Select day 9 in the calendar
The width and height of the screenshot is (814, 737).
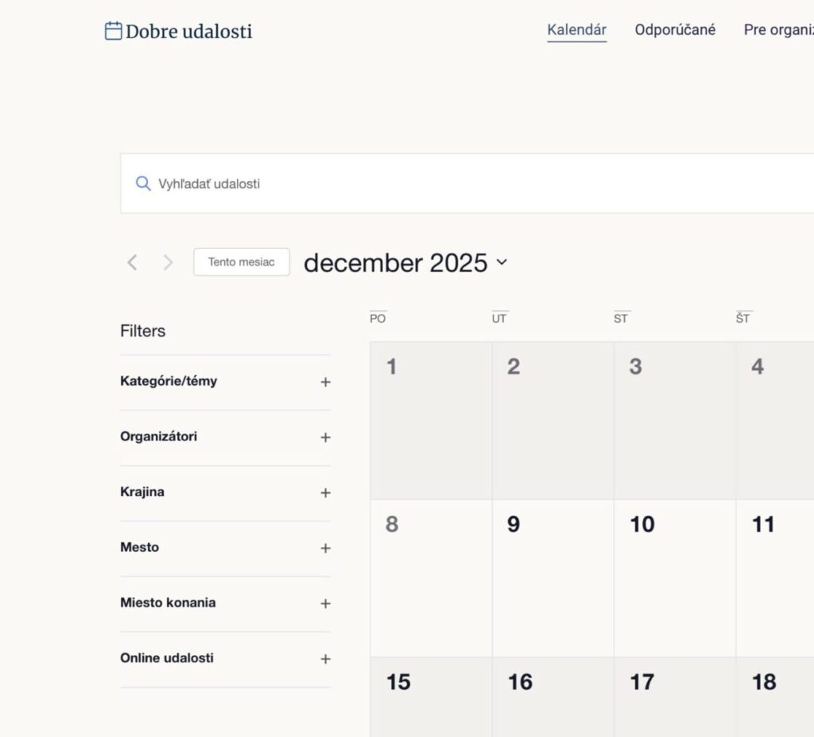pos(553,578)
